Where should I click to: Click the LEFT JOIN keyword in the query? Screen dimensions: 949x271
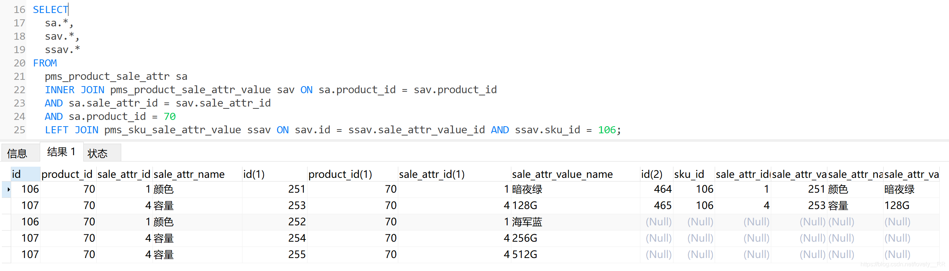[71, 130]
